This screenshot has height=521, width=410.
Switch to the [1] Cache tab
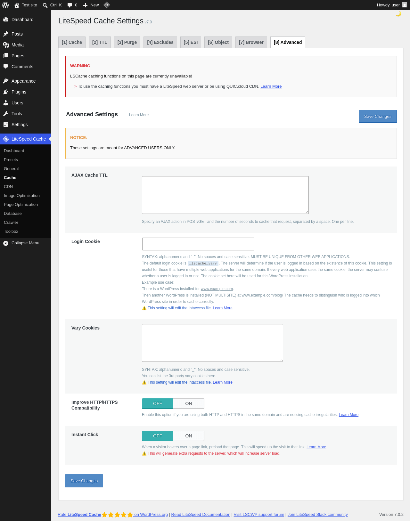coord(72,42)
